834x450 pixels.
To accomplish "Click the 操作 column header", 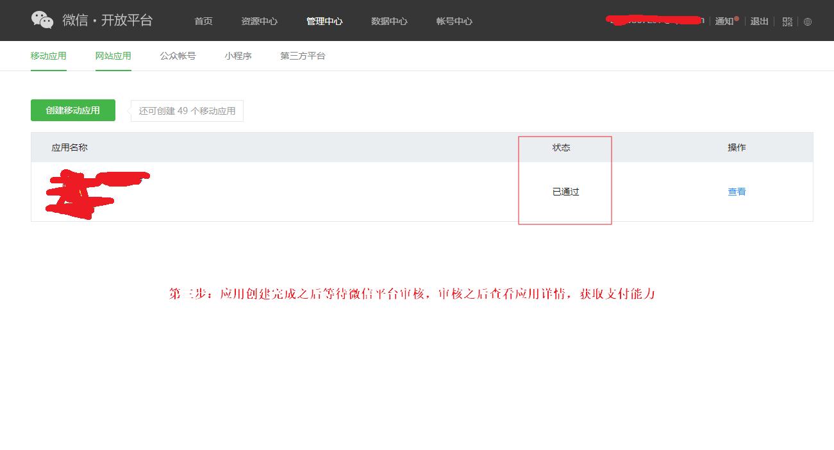I will pyautogui.click(x=737, y=147).
